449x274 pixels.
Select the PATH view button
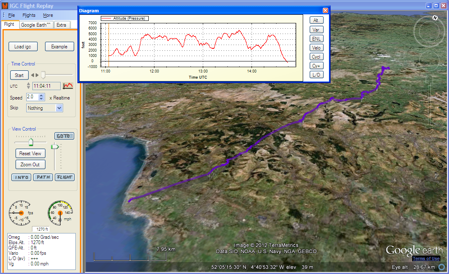click(x=43, y=177)
